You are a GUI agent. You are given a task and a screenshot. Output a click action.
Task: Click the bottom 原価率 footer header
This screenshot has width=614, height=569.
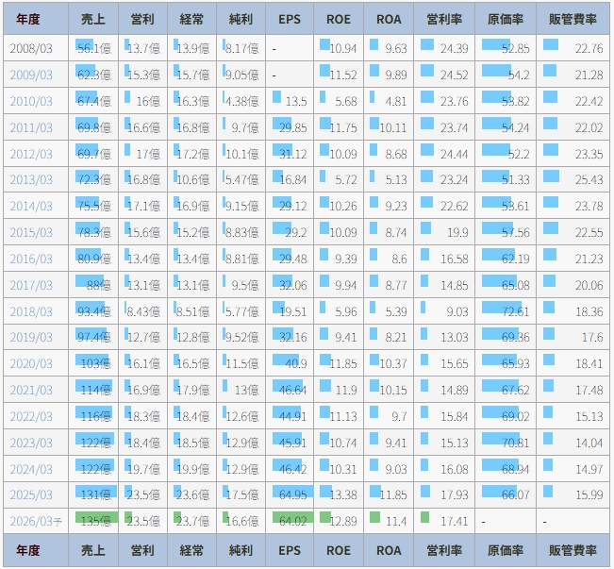tap(506, 550)
